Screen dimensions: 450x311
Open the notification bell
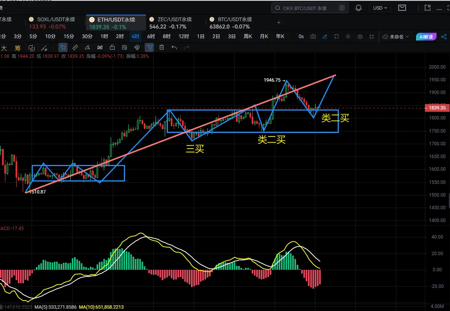coord(359,8)
